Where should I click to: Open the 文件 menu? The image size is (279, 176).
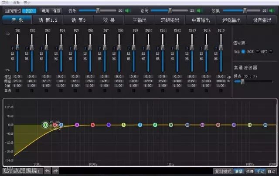[5, 3]
